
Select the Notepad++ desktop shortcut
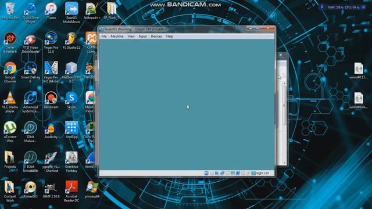pyautogui.click(x=92, y=10)
